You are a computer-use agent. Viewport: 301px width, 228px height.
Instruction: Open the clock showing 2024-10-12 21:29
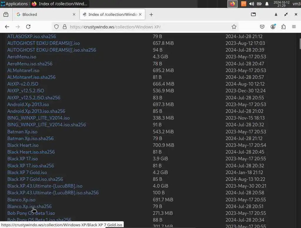pos(281,4)
